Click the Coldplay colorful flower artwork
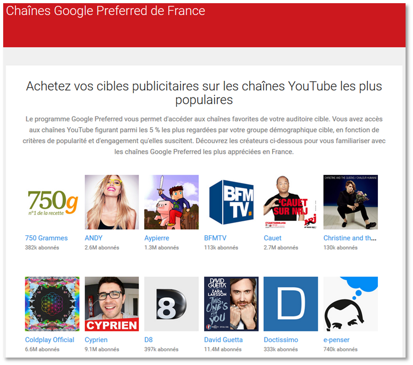The height and width of the screenshot is (365, 413). click(52, 304)
